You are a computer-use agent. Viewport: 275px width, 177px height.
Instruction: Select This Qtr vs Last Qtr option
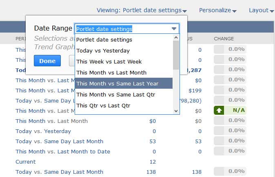[x=103, y=105]
